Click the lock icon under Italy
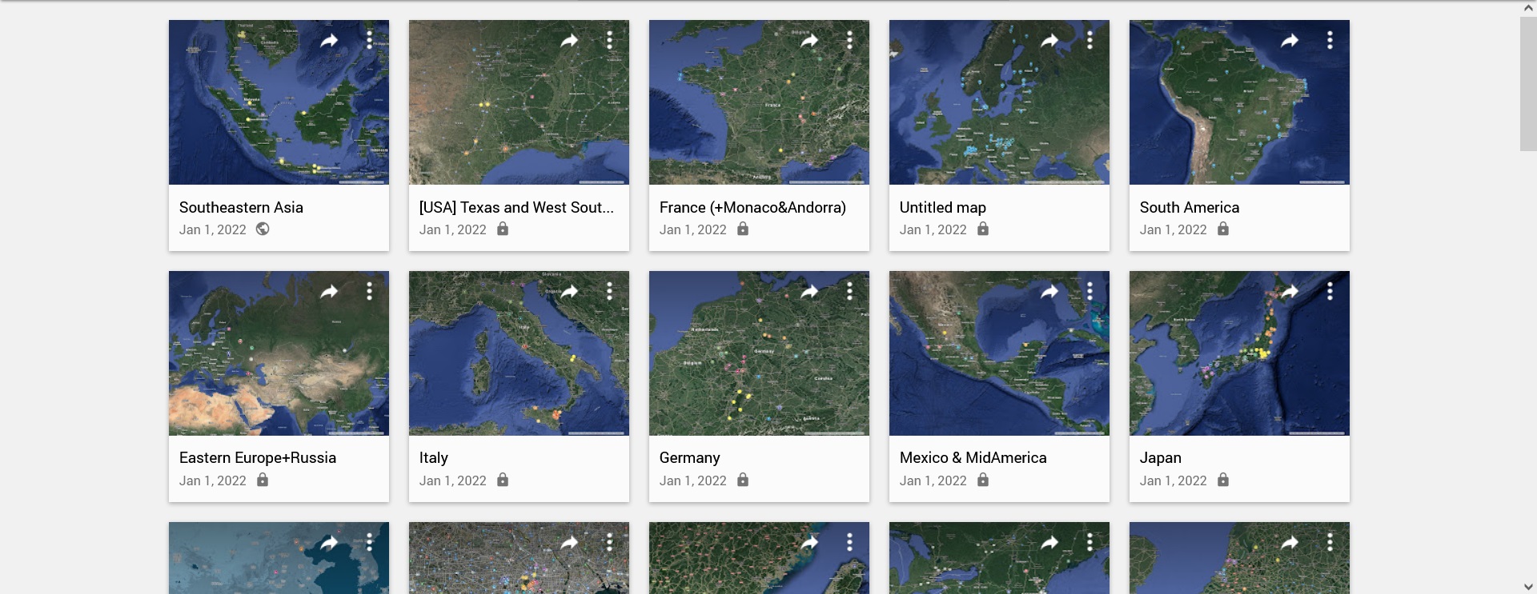The width and height of the screenshot is (1537, 594). [x=503, y=480]
